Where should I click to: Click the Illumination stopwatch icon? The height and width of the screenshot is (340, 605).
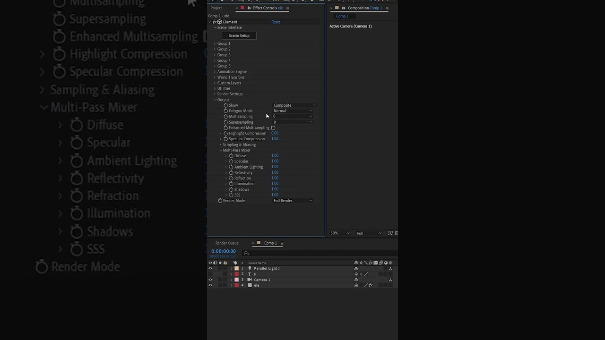pyautogui.click(x=231, y=184)
